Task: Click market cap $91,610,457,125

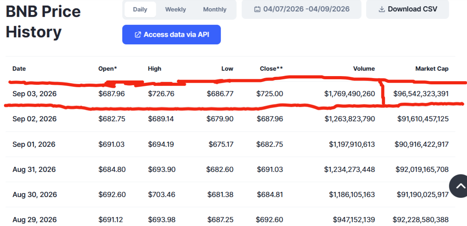Action: (x=423, y=119)
